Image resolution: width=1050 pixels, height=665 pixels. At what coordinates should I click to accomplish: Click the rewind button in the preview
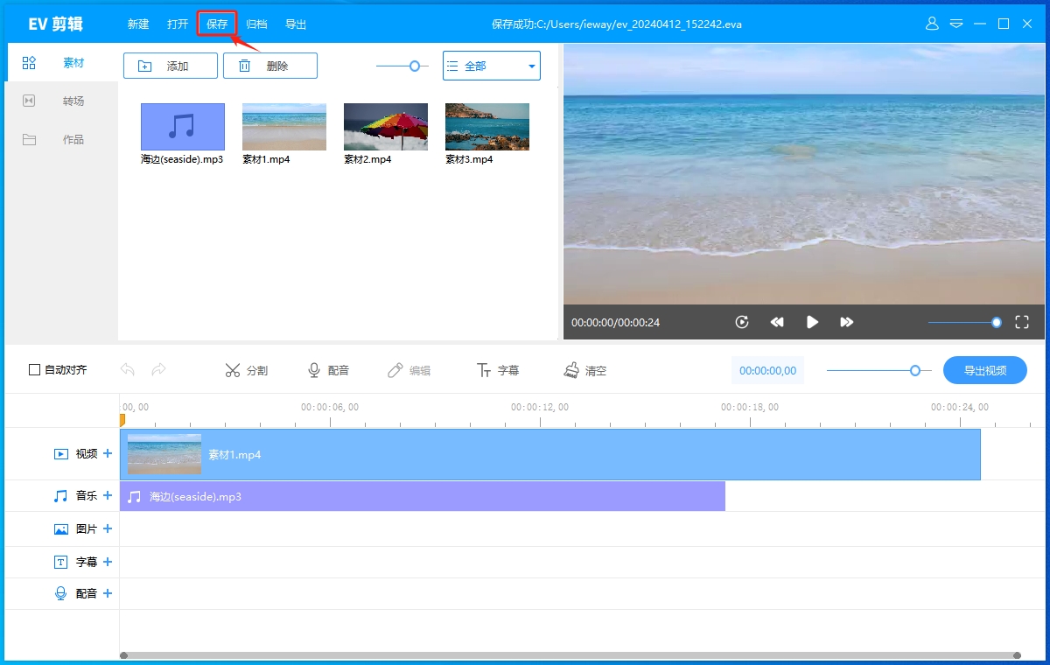point(777,322)
